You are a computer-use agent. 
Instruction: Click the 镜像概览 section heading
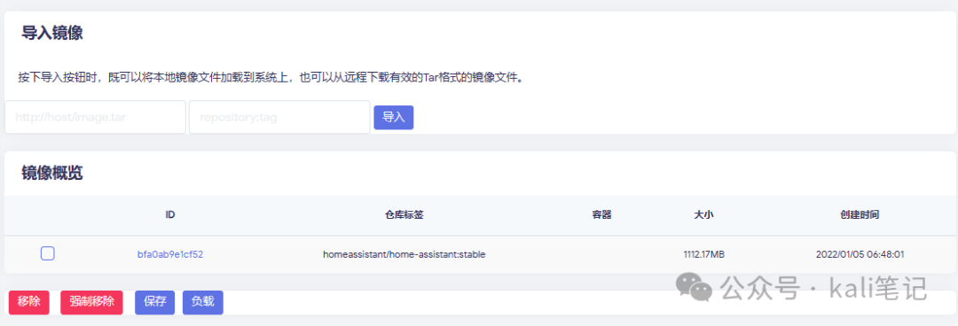52,174
